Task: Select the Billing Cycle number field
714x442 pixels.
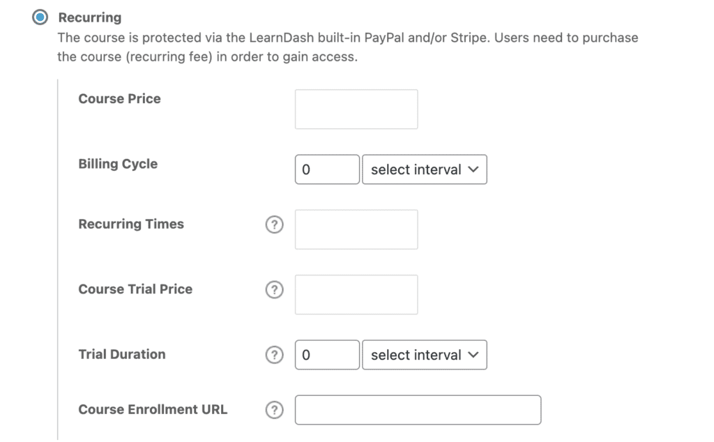Action: [x=326, y=169]
